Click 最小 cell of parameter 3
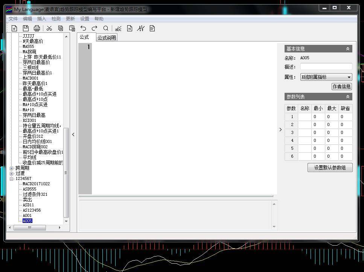Screen dimensions: 364x272 click(318, 132)
